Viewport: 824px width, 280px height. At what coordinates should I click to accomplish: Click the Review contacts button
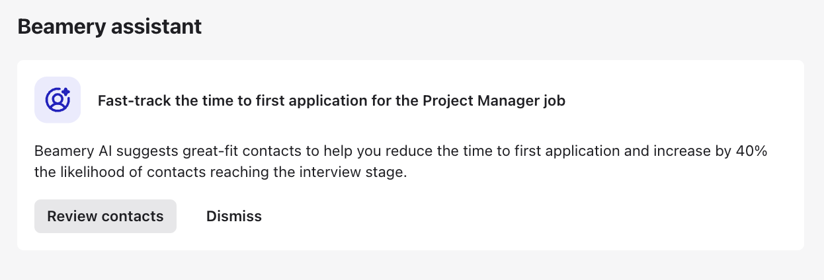105,216
